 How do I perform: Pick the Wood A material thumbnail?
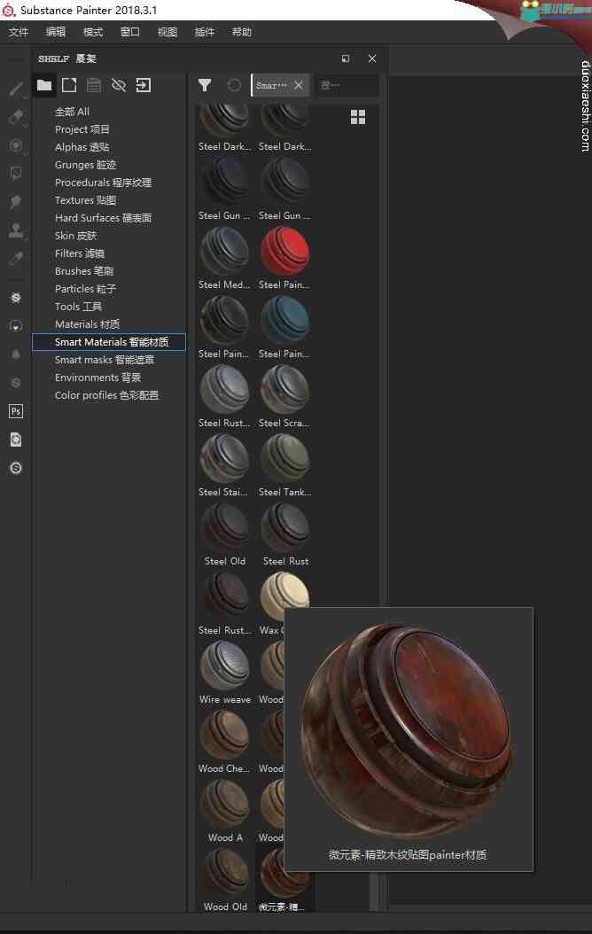click(224, 804)
